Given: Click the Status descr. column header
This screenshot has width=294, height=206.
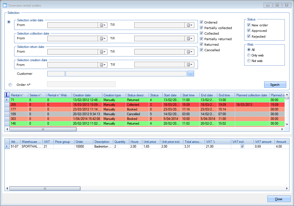Looking at the screenshot, I should (x=137, y=95).
